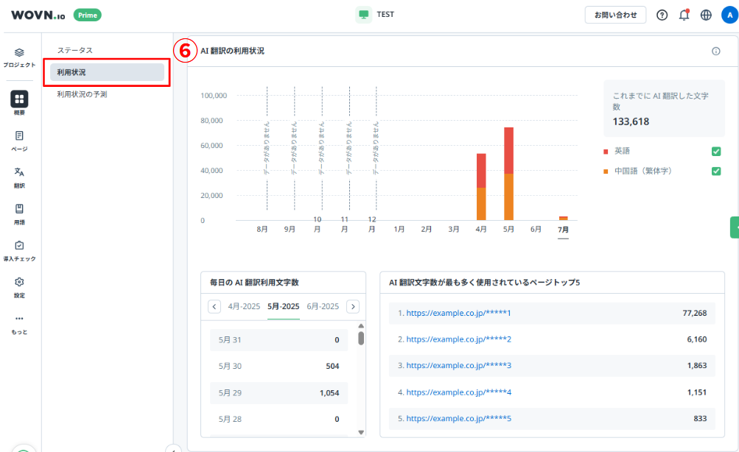Uncheck the 英語 legend checkbox
Image resolution: width=739 pixels, height=452 pixels.
tap(715, 152)
